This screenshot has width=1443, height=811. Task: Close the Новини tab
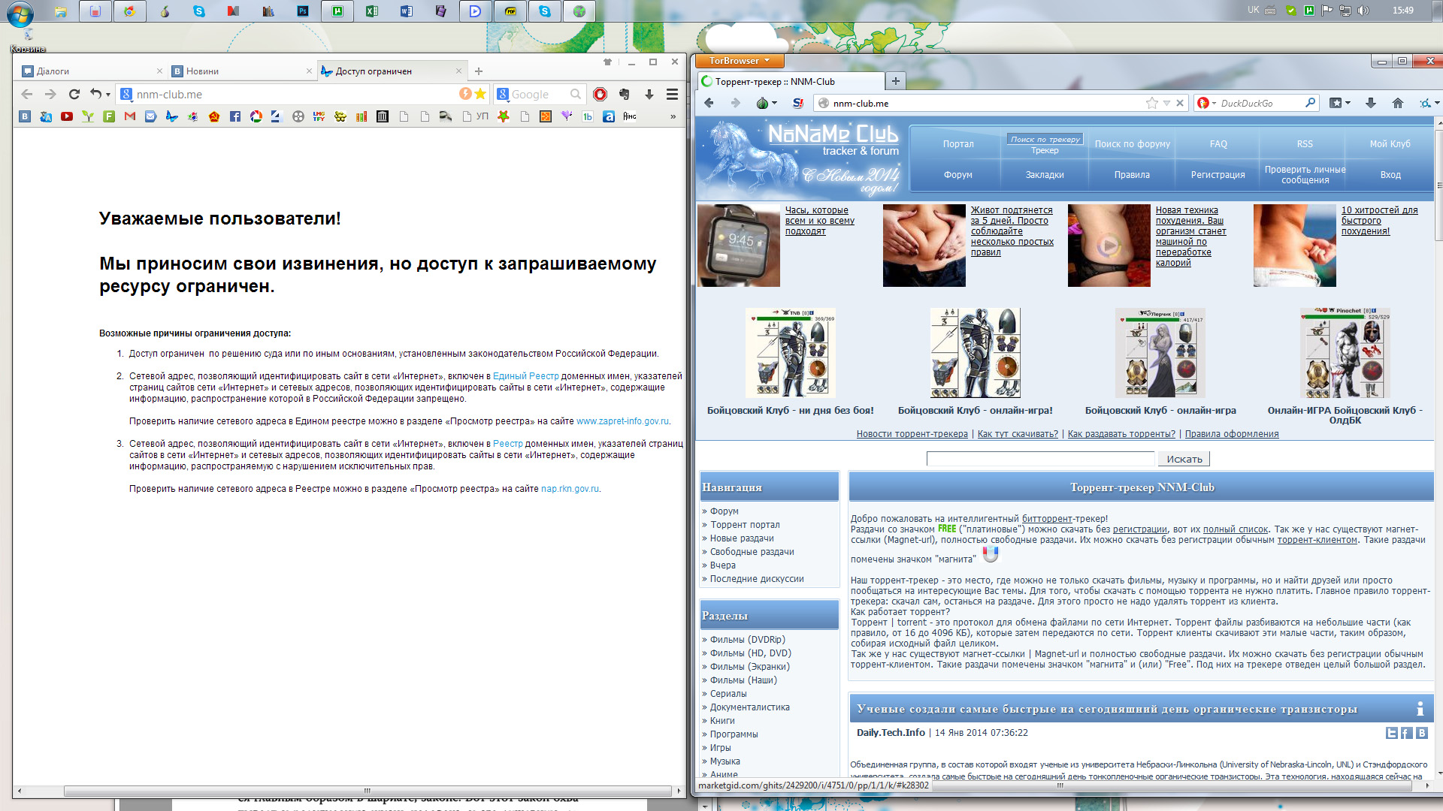[x=309, y=71]
